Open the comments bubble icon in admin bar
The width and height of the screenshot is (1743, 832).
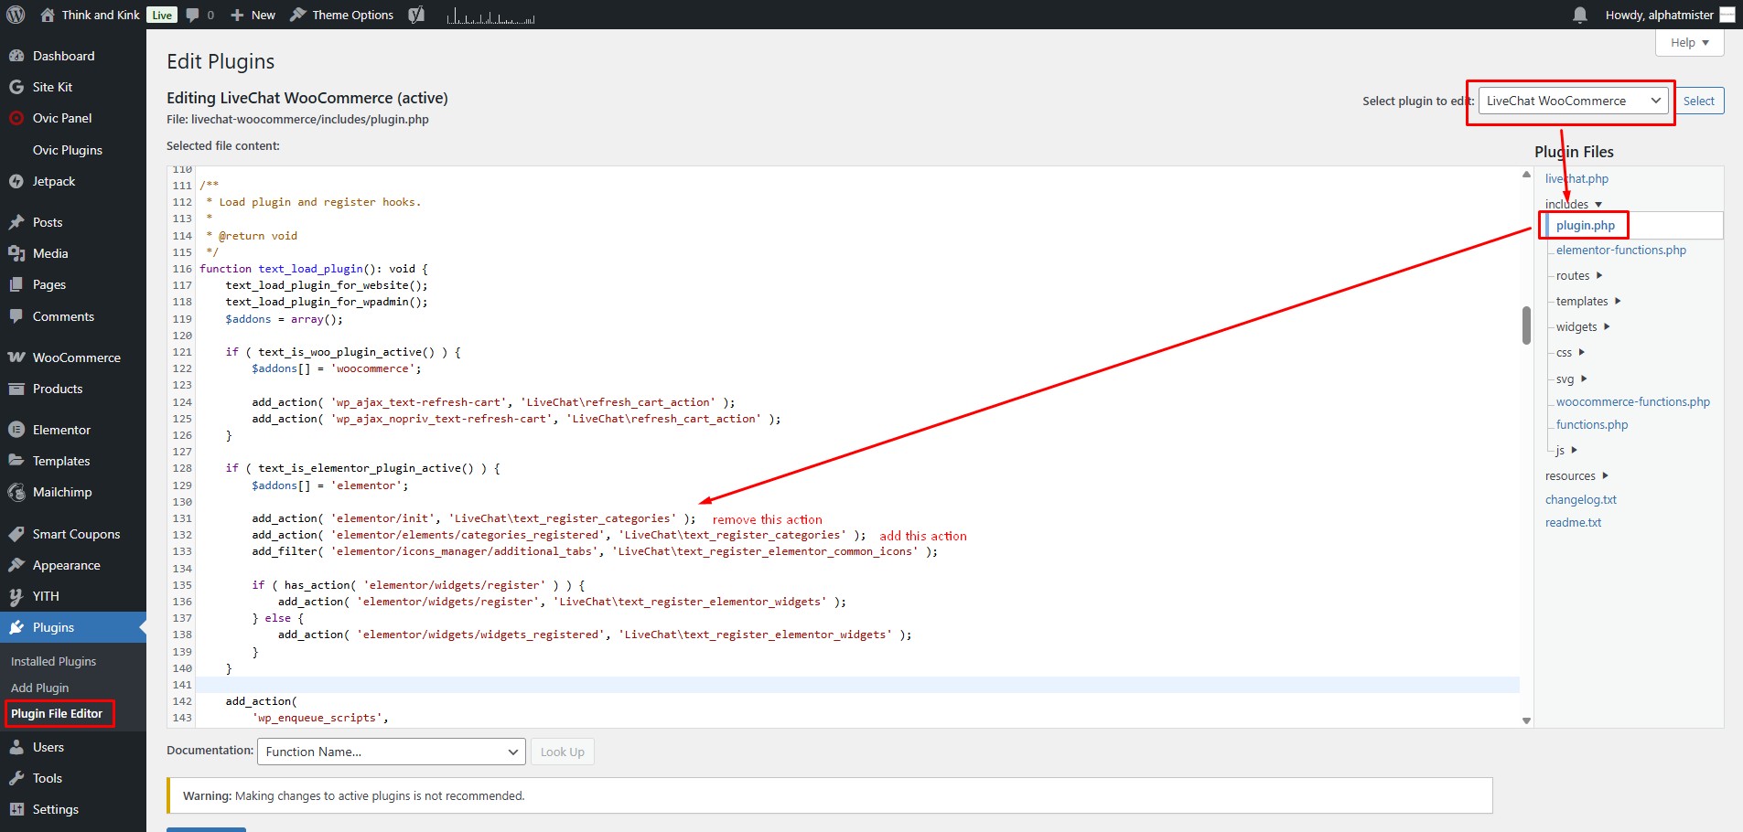[x=192, y=15]
